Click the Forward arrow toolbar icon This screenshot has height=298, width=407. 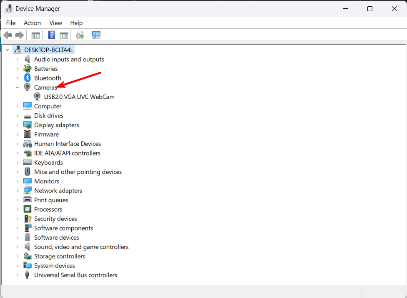(20, 35)
